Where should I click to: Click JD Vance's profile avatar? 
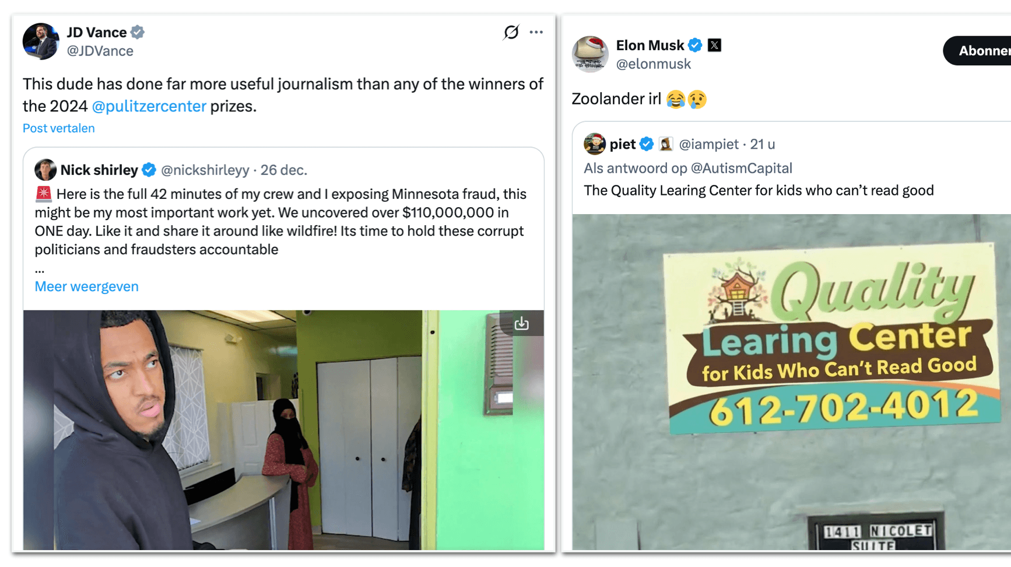tap(41, 41)
